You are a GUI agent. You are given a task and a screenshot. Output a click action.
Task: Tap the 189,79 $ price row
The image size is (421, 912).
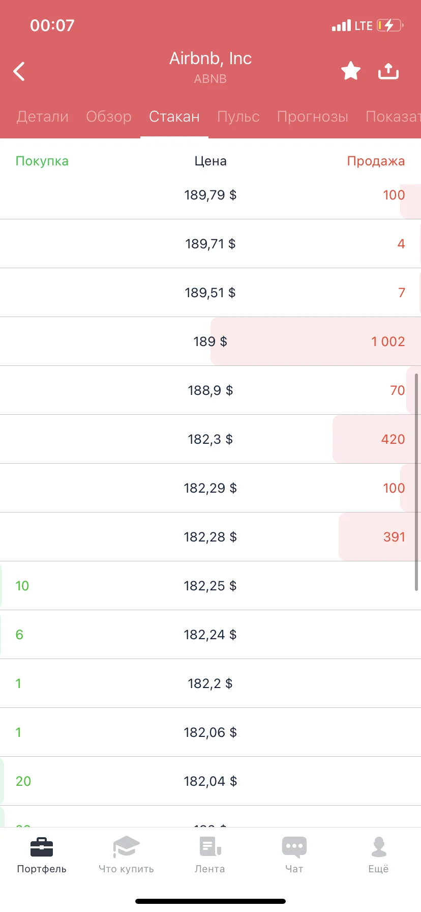[x=211, y=195]
